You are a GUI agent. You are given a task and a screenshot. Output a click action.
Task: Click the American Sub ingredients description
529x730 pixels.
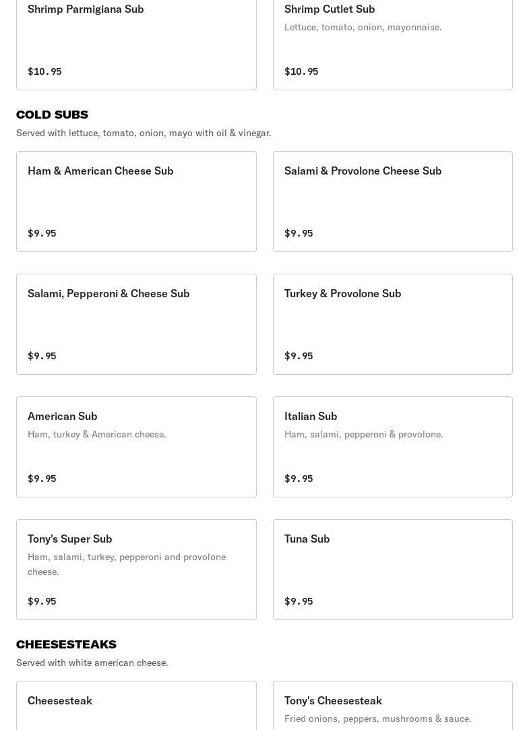tap(96, 434)
